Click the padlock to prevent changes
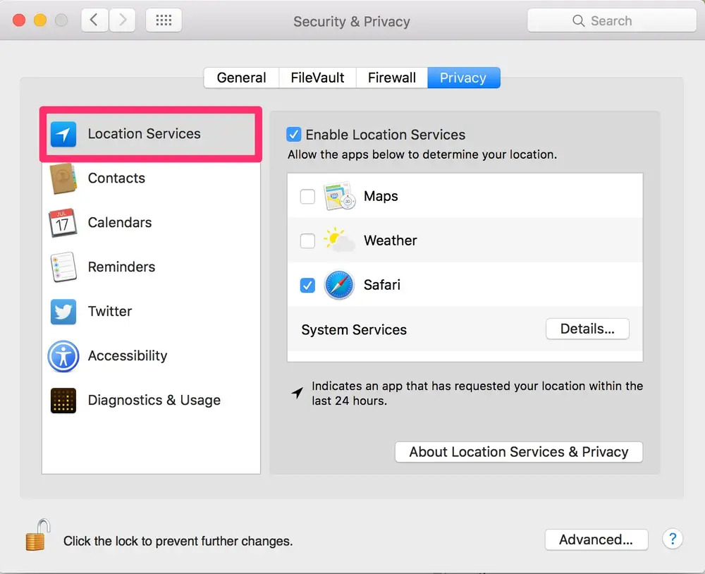Image resolution: width=705 pixels, height=574 pixels. [38, 535]
